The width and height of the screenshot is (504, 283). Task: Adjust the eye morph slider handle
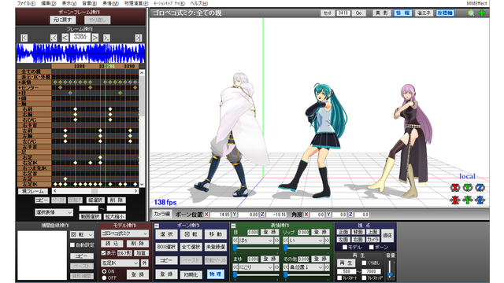point(235,248)
